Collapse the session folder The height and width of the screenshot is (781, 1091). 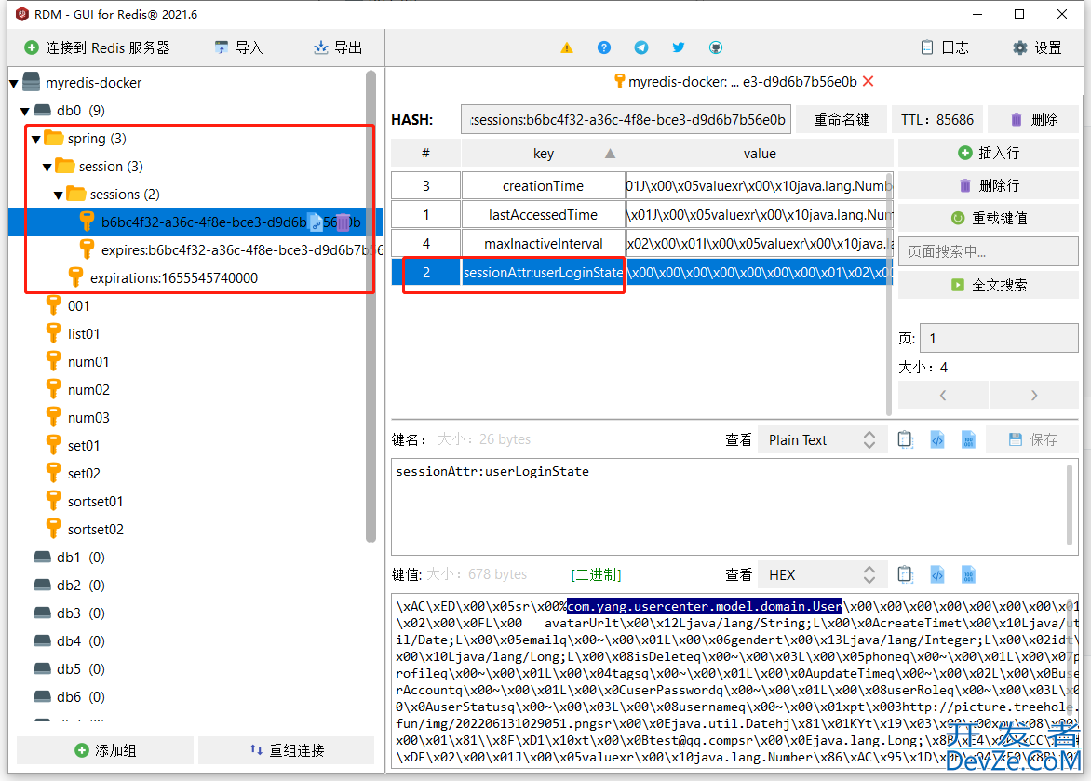point(47,167)
